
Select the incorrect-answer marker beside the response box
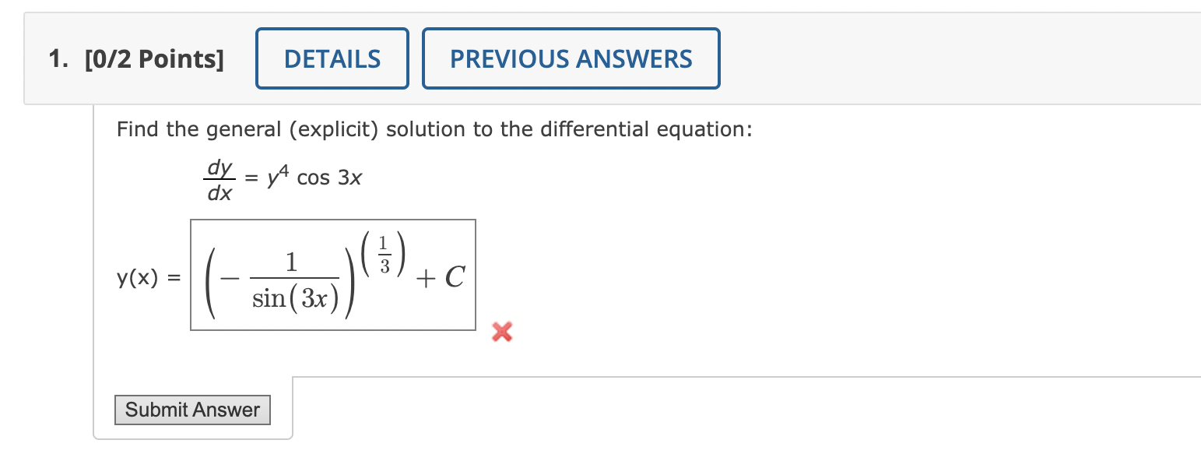[501, 333]
